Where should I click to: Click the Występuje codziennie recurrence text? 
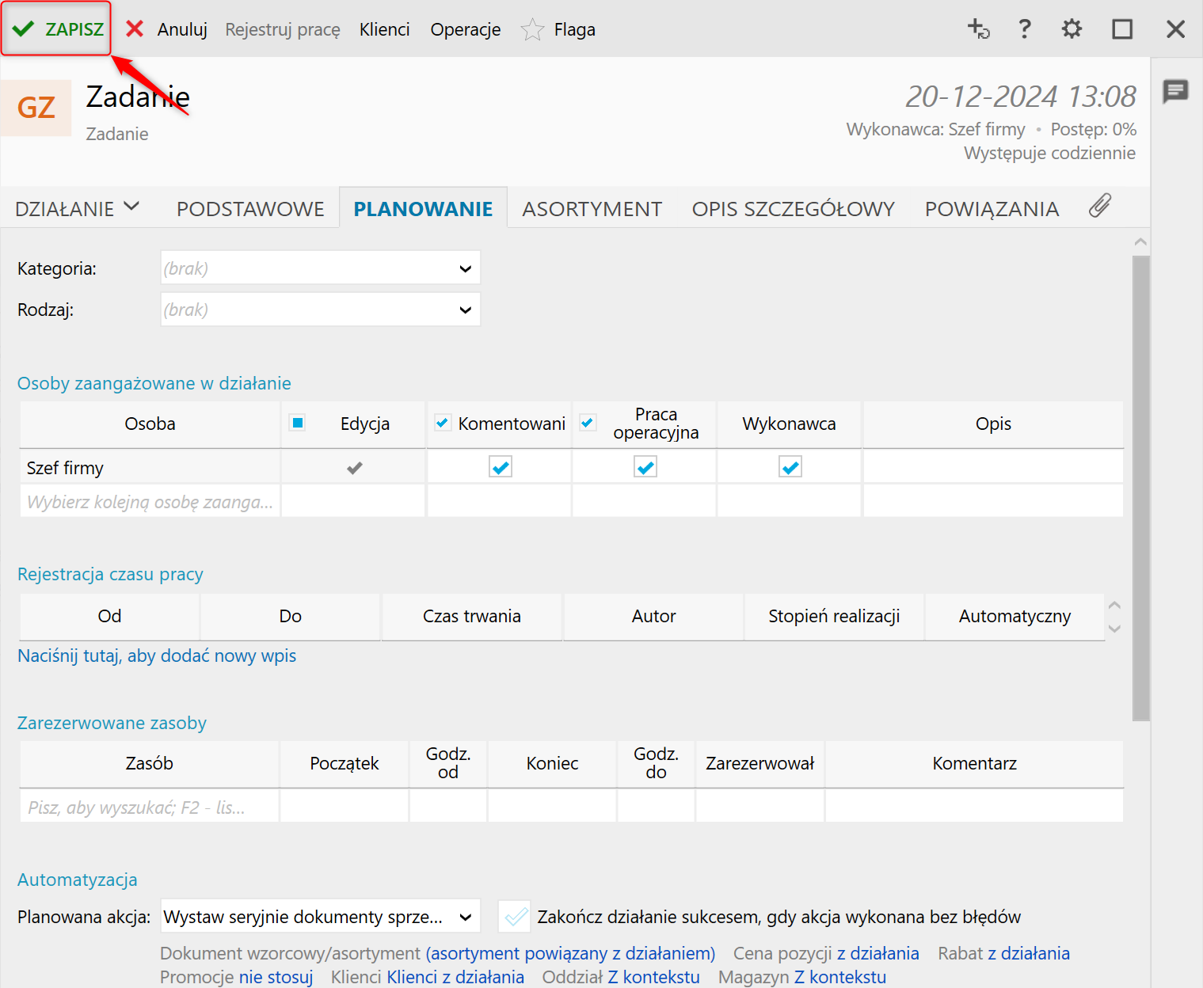click(x=1049, y=153)
